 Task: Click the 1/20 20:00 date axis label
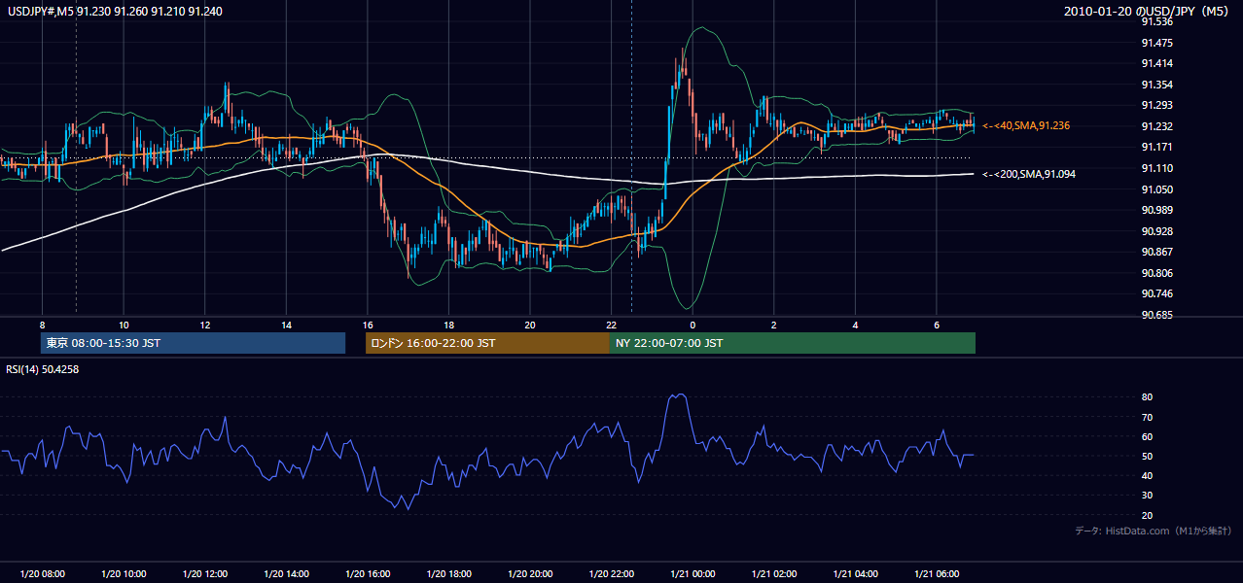tap(530, 574)
